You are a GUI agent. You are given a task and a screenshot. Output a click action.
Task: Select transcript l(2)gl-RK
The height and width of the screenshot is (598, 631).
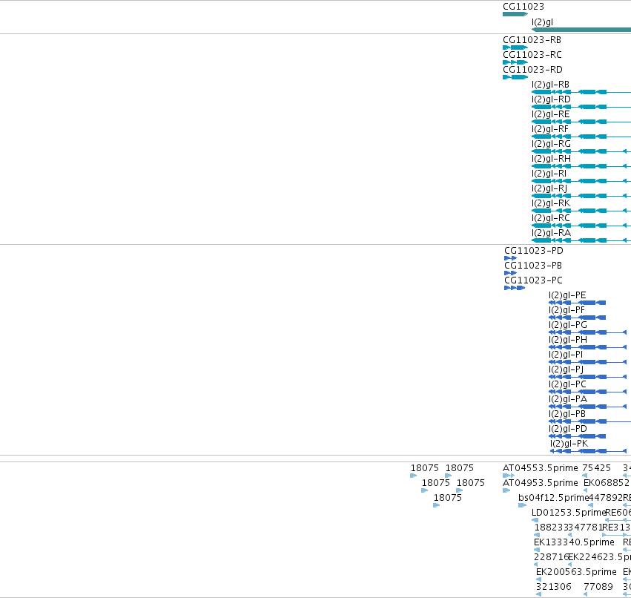(581, 211)
